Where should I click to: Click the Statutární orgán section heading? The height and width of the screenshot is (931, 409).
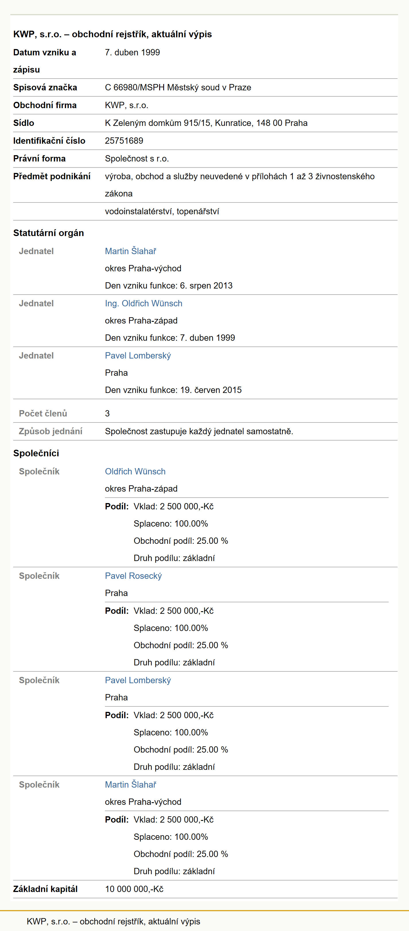(48, 233)
